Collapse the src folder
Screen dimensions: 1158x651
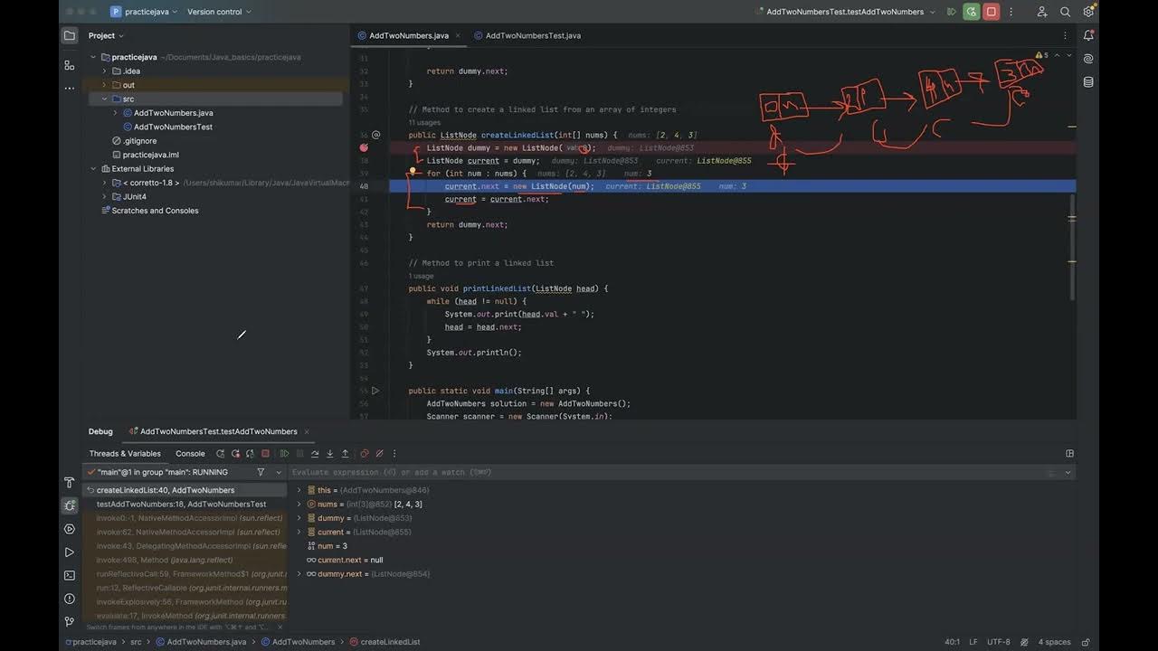click(x=105, y=99)
